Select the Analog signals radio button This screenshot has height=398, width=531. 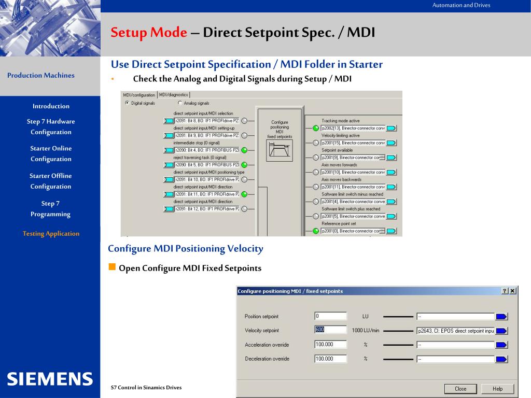tap(180, 103)
